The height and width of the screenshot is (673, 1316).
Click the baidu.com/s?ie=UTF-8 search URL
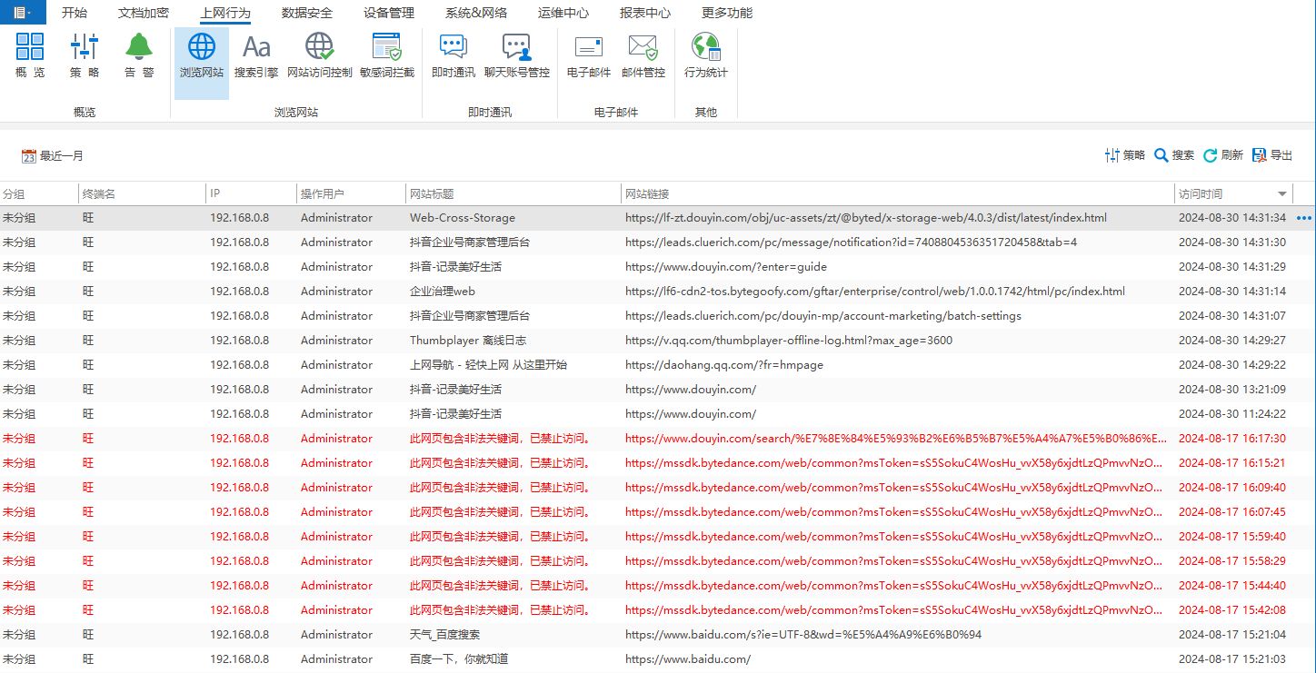coord(803,635)
